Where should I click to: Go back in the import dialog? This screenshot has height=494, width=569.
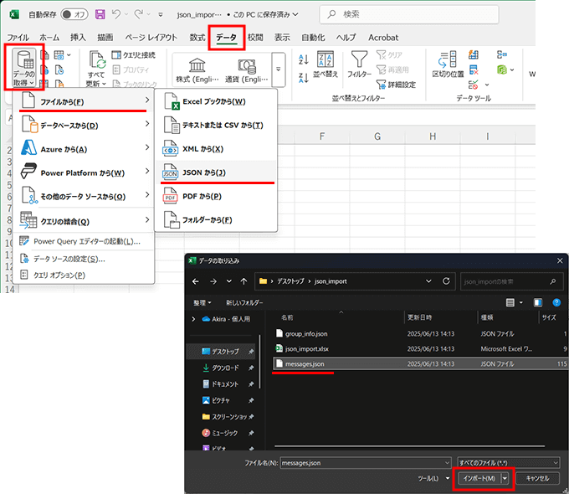click(x=195, y=281)
